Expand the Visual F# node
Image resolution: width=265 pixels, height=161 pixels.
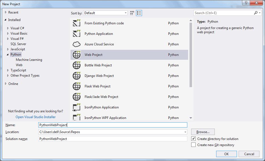point(8,38)
